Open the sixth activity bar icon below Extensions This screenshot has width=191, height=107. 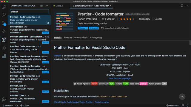(x=4, y=48)
